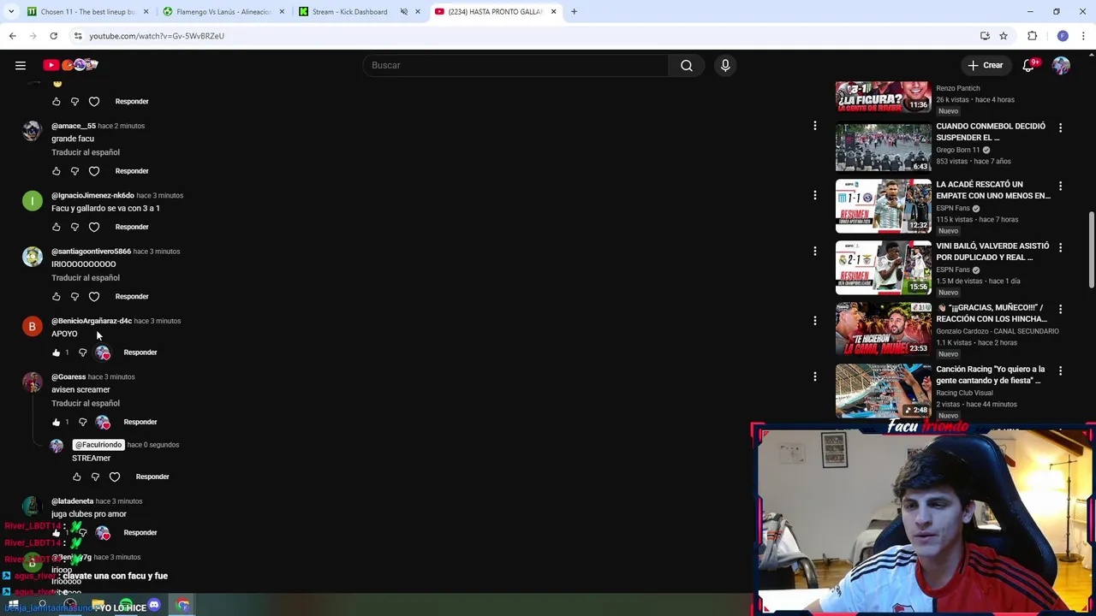Click the search magnifier button
The image size is (1096, 616).
[687, 65]
